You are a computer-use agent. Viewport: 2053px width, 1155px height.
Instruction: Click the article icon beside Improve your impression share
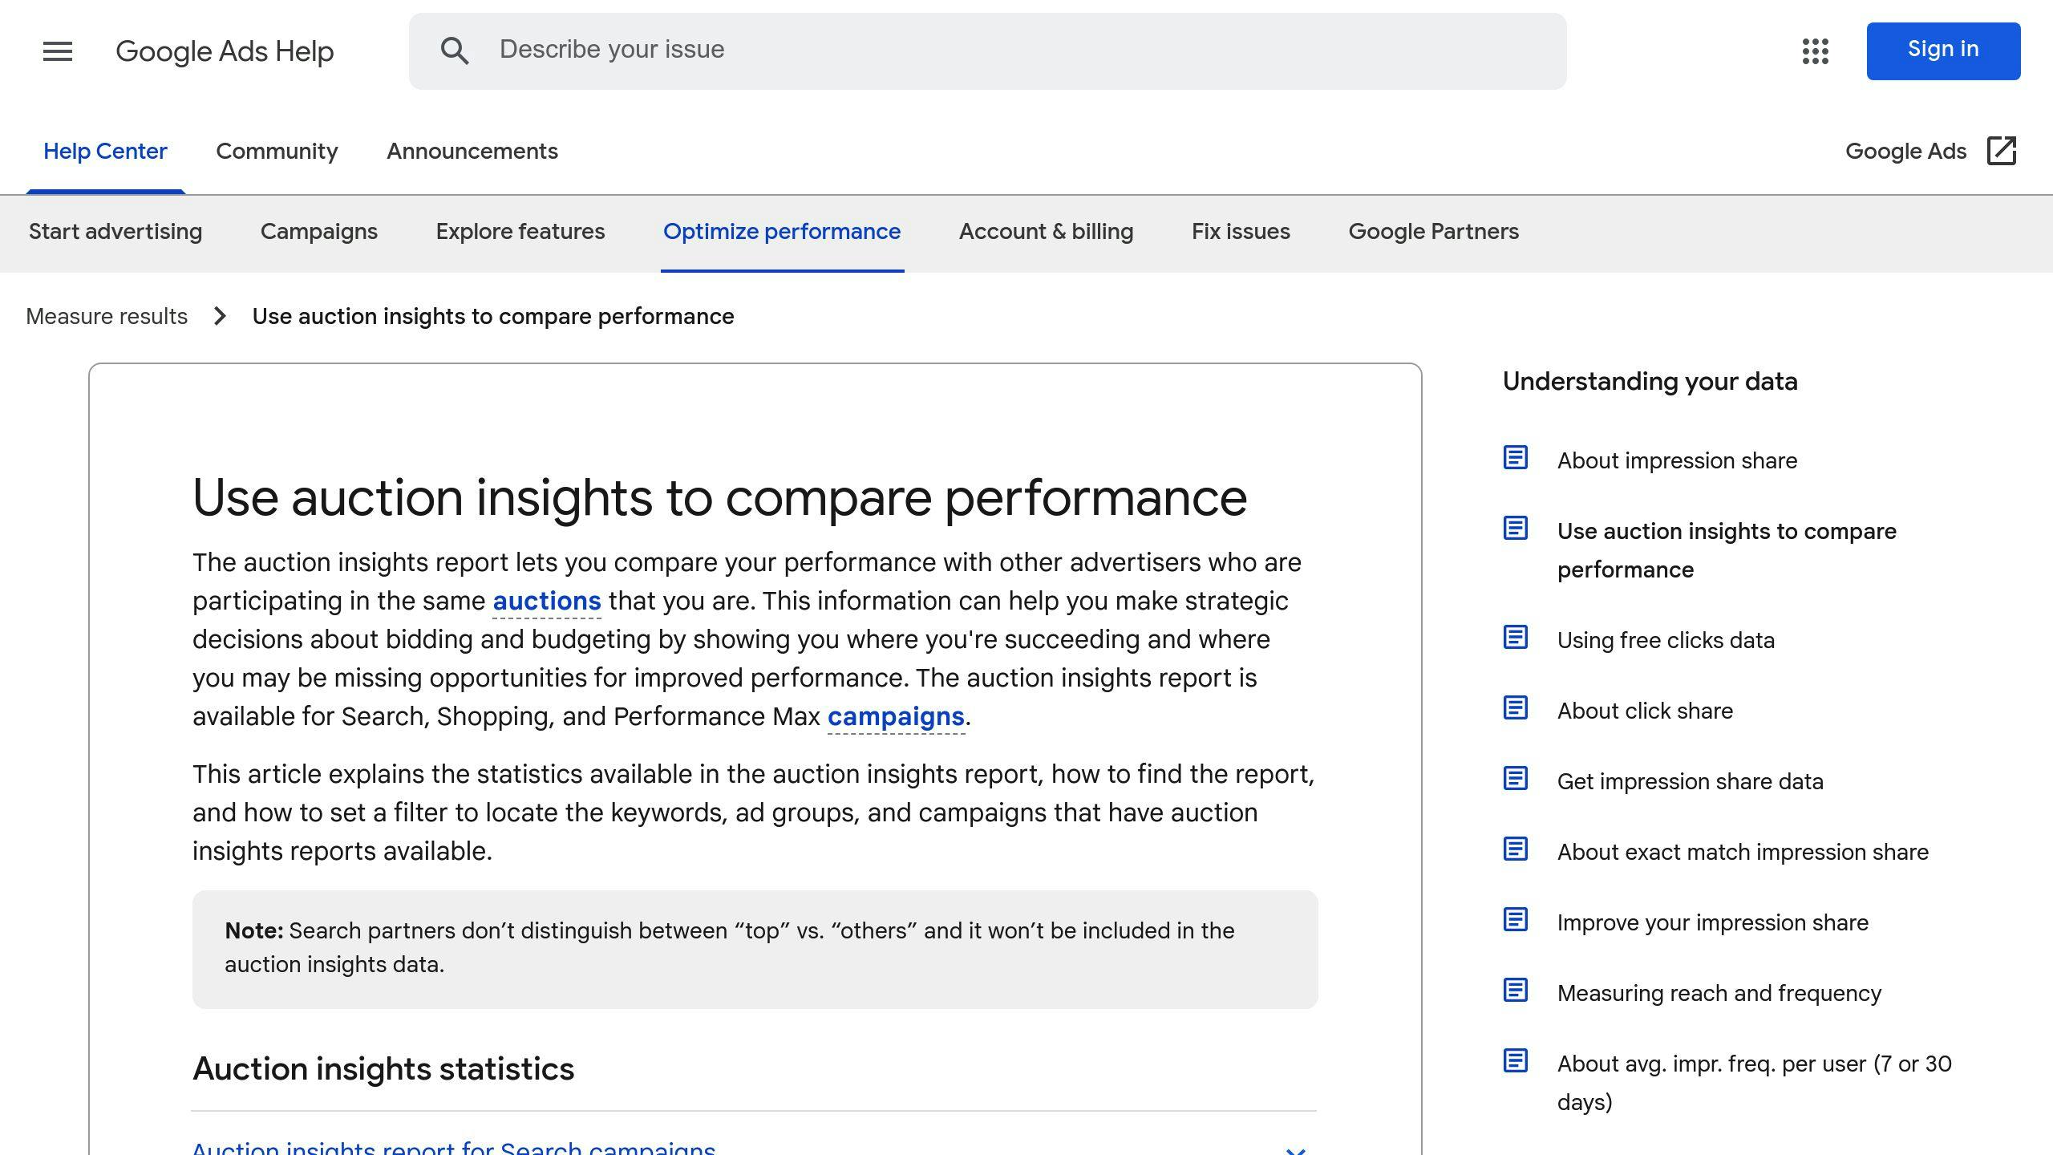tap(1515, 920)
